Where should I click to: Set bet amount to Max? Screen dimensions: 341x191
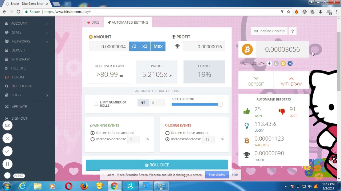(158, 46)
